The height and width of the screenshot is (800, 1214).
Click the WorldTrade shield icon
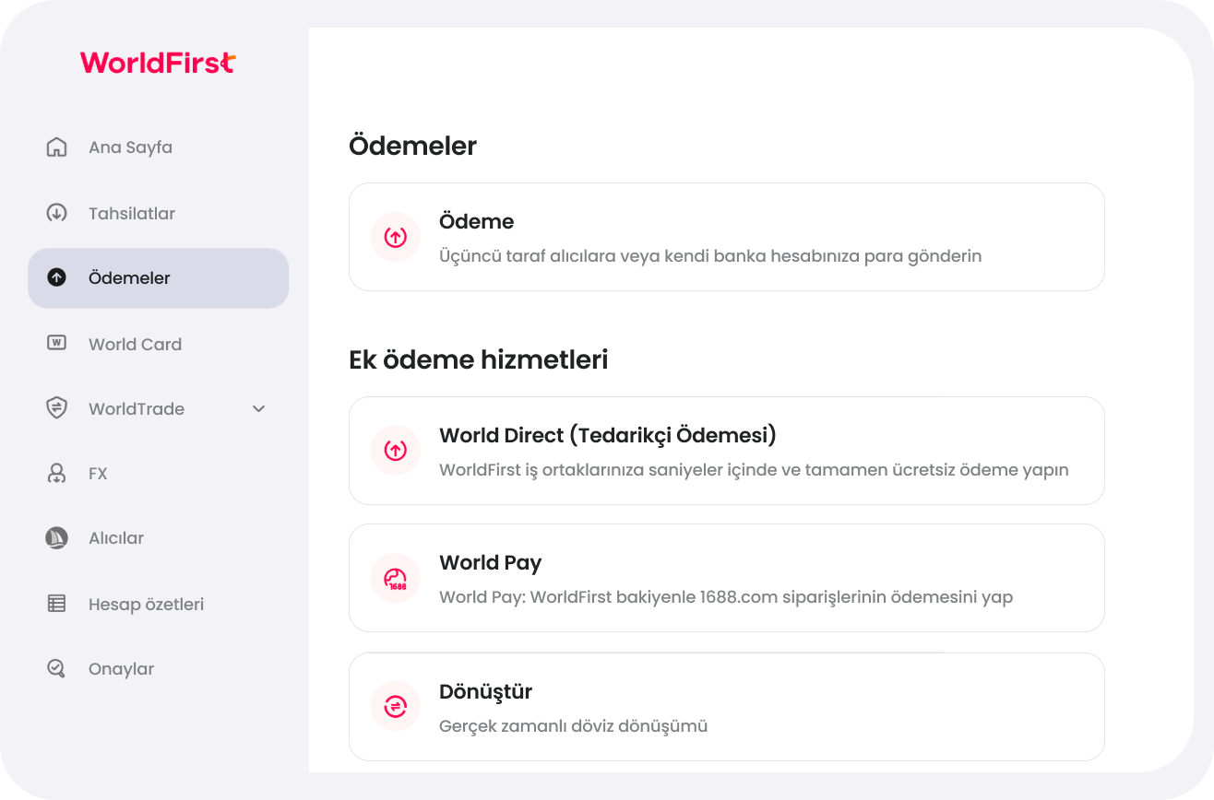point(56,408)
